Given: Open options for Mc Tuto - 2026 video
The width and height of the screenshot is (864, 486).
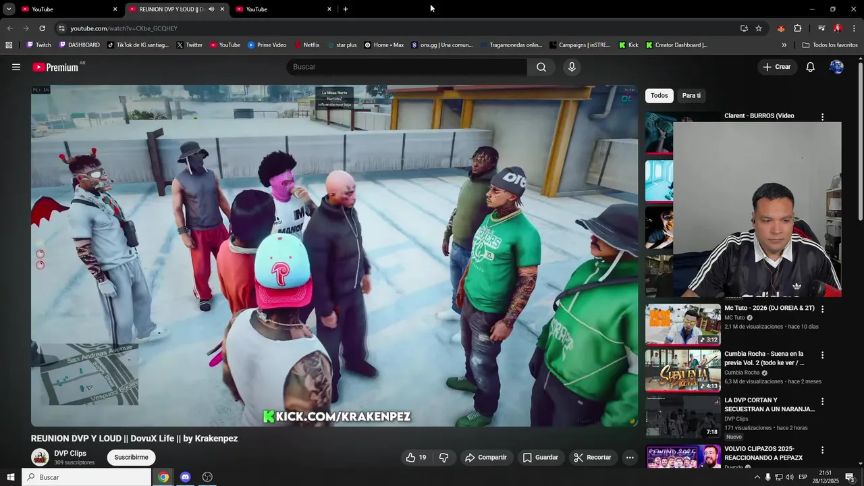Looking at the screenshot, I should 822,309.
